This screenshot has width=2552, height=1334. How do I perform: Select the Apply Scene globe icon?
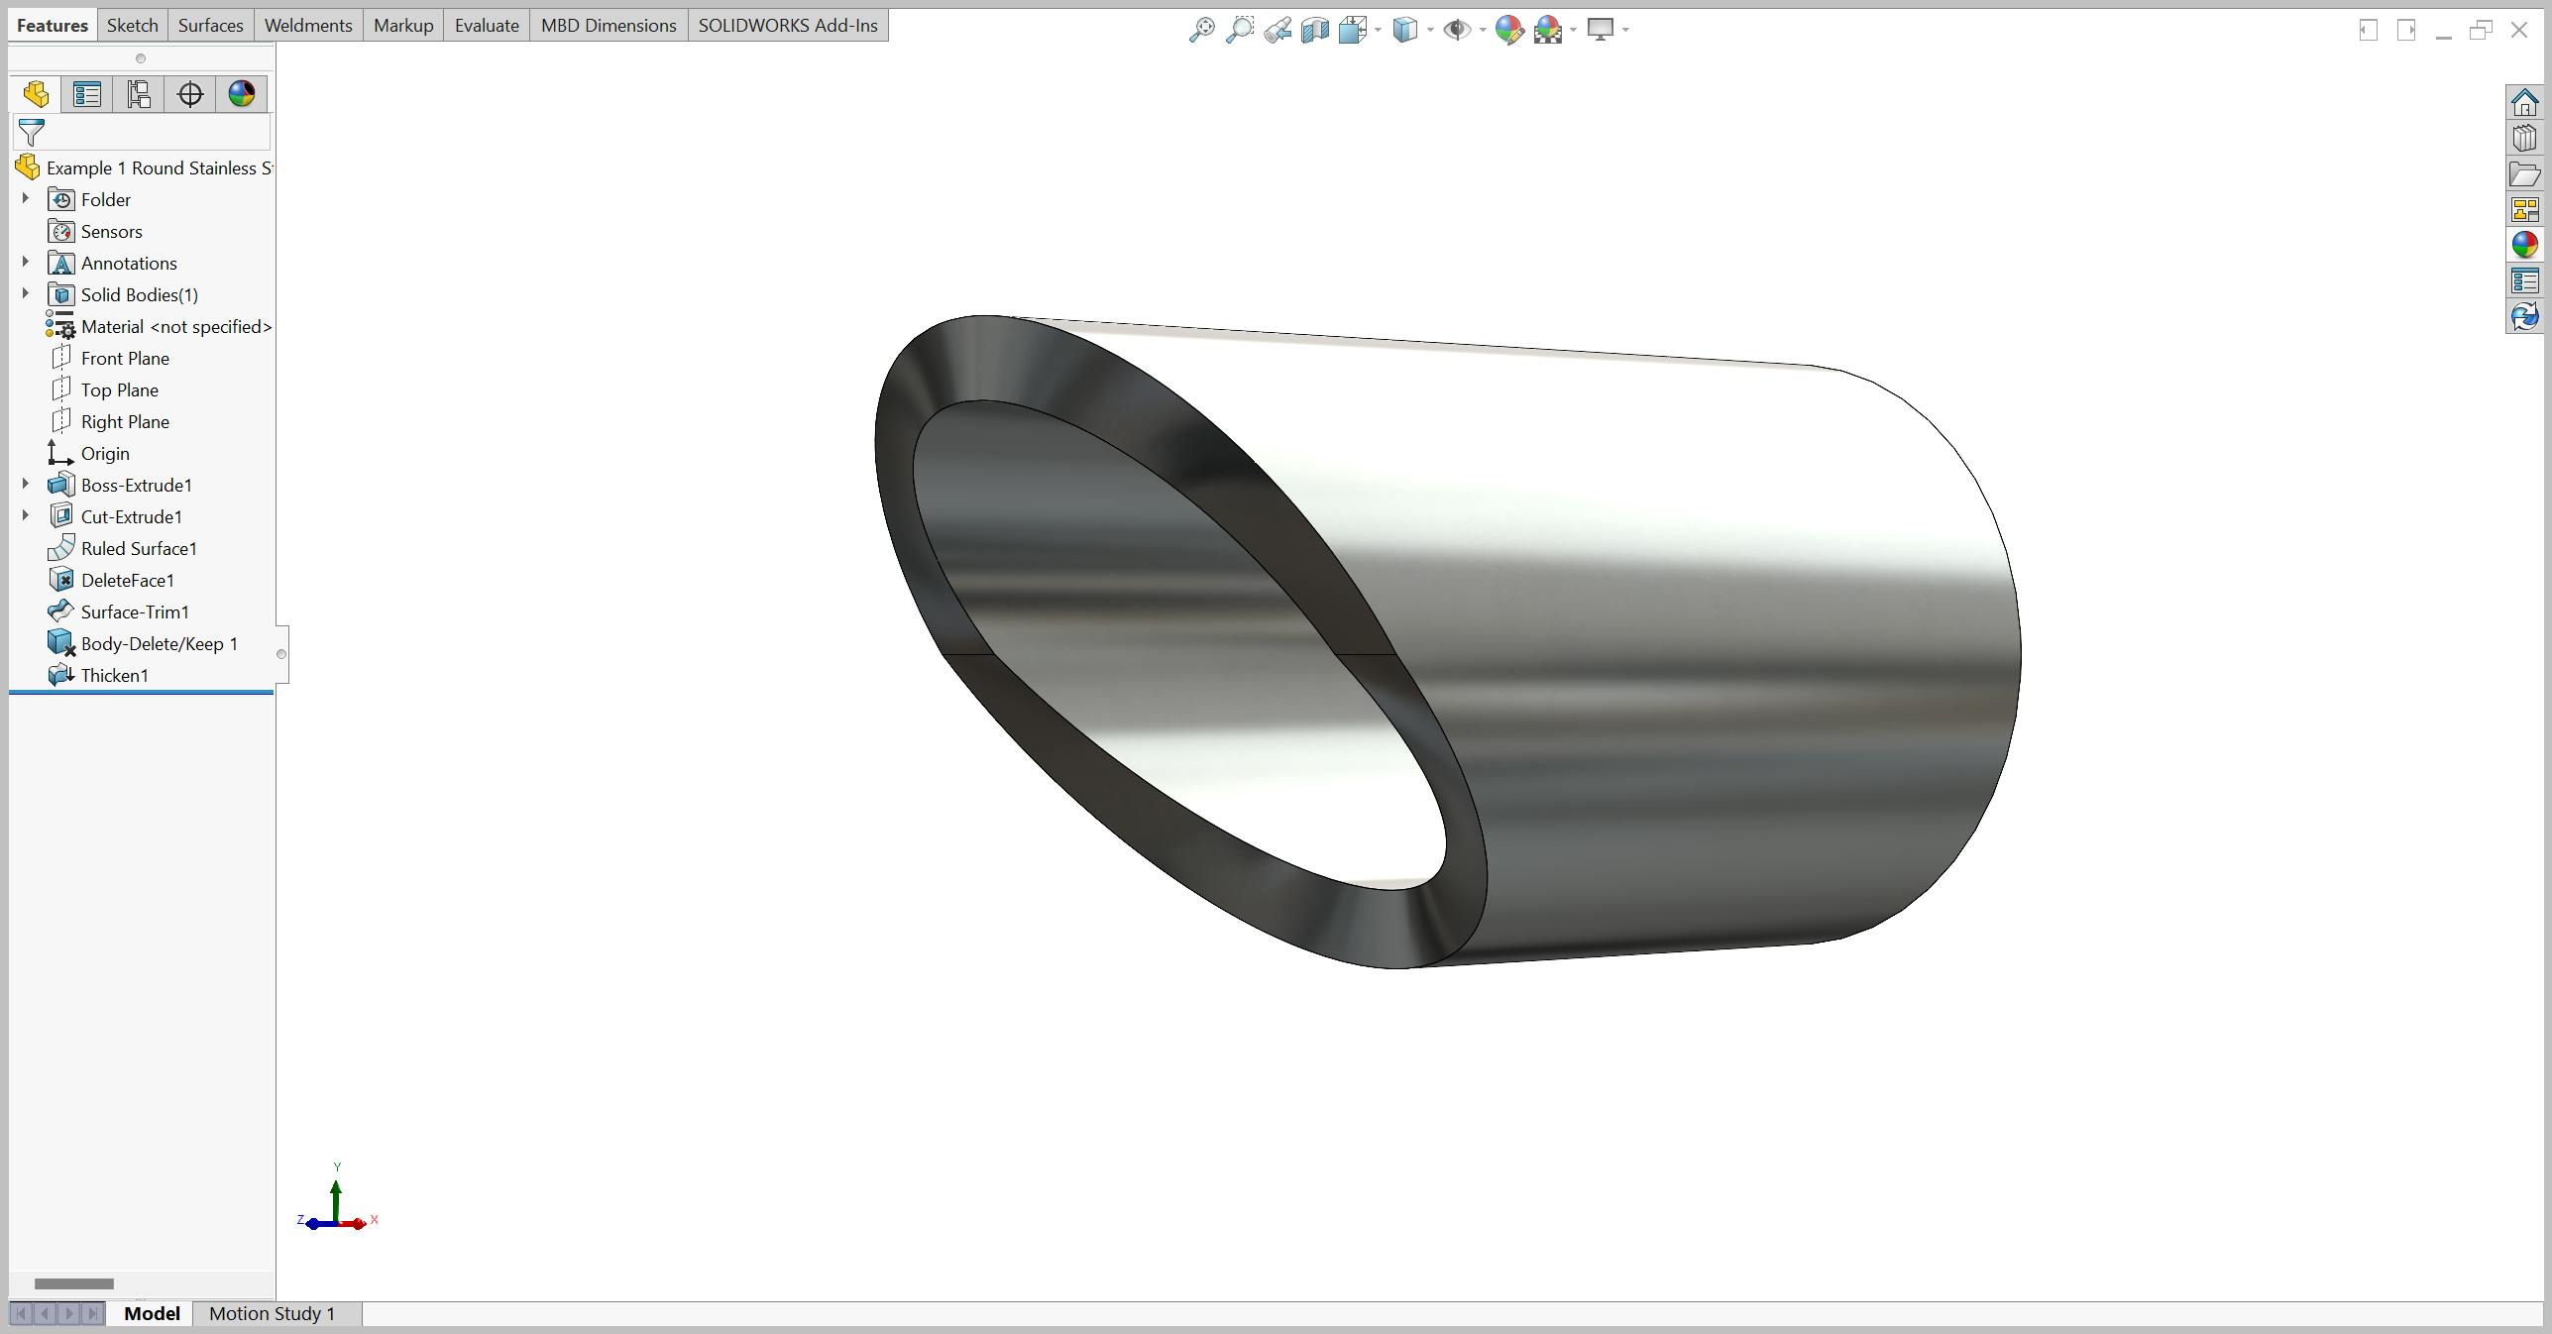click(x=1549, y=30)
